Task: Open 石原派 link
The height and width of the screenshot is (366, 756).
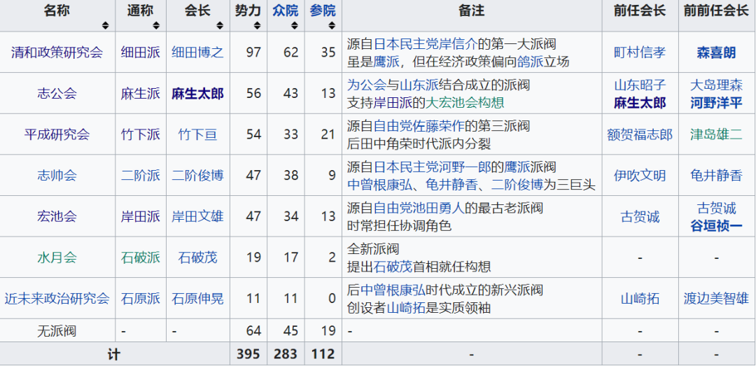Action: point(140,298)
